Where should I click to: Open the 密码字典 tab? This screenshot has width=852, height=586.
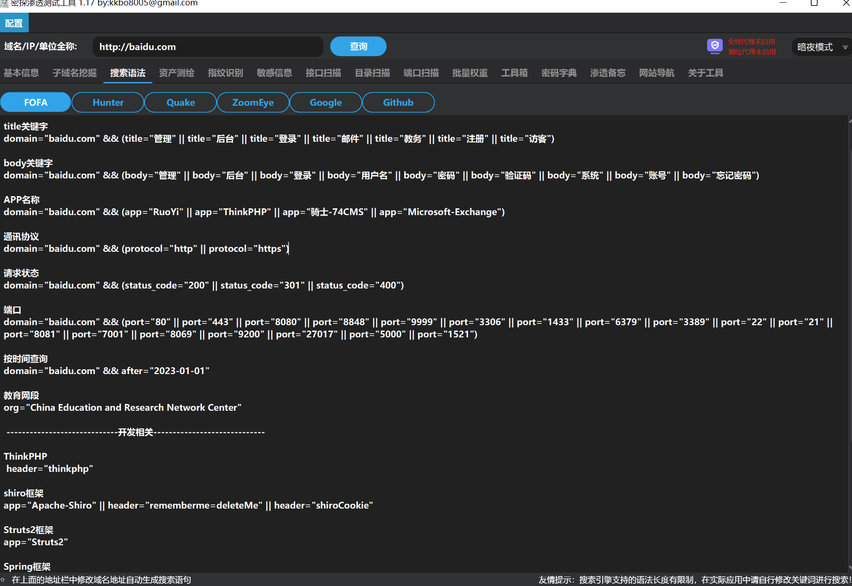(559, 73)
